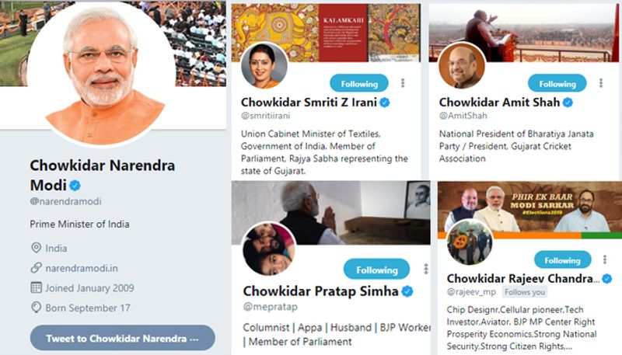Click the verified badge next to Pratap Simha
622x355 pixels.
point(407,291)
